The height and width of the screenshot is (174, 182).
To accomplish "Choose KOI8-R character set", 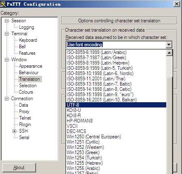I will pos(116,116).
